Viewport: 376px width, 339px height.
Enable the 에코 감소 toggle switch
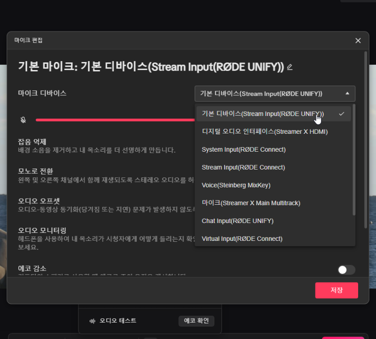pos(346,270)
